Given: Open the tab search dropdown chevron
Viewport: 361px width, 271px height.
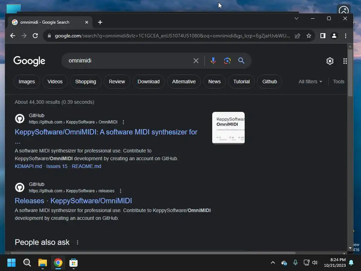Looking at the screenshot, I should (296, 18).
